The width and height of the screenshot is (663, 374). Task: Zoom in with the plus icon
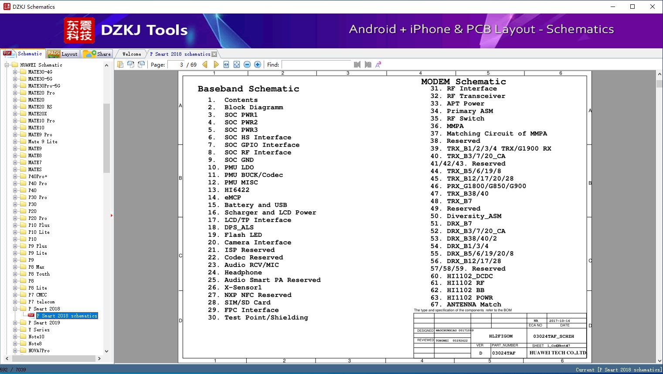[258, 64]
